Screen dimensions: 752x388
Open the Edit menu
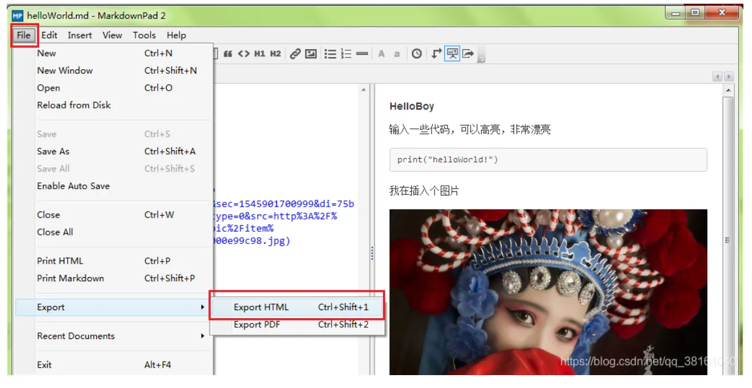pyautogui.click(x=50, y=35)
